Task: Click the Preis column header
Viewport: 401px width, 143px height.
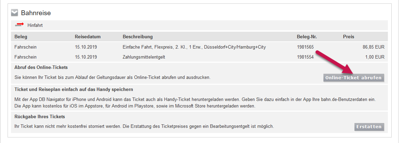Action: 349,37
